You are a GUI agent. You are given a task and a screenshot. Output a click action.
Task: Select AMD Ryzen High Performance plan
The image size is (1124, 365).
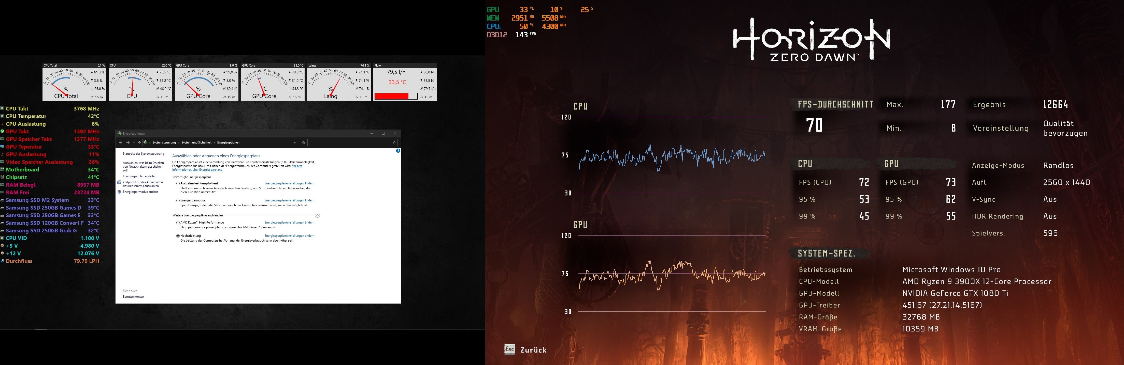point(178,223)
